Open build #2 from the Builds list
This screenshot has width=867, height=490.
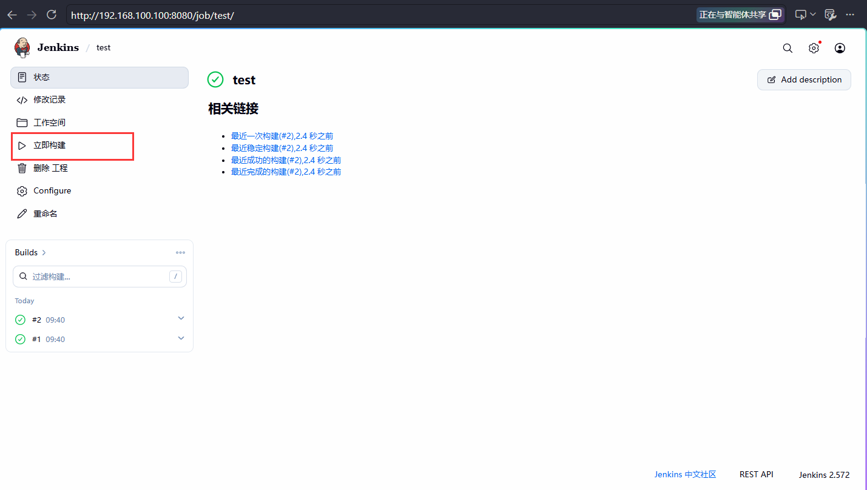(36, 320)
